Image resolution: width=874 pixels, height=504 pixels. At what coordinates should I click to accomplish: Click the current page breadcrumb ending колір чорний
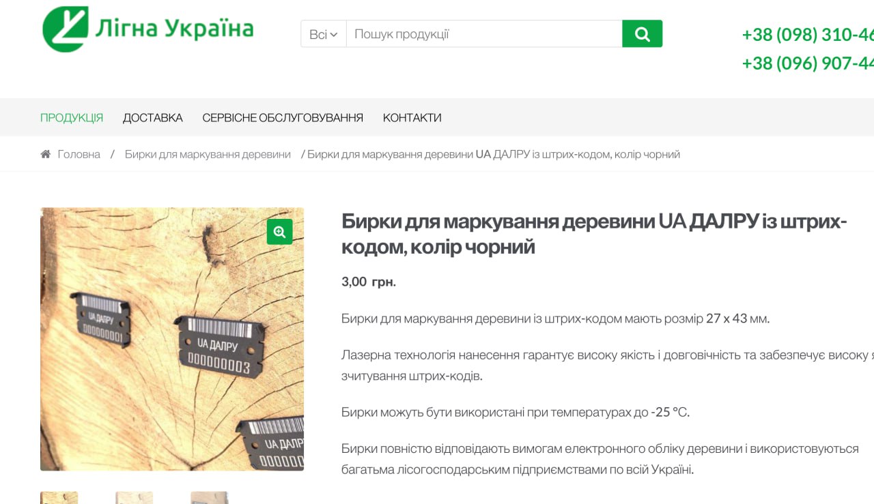click(494, 154)
